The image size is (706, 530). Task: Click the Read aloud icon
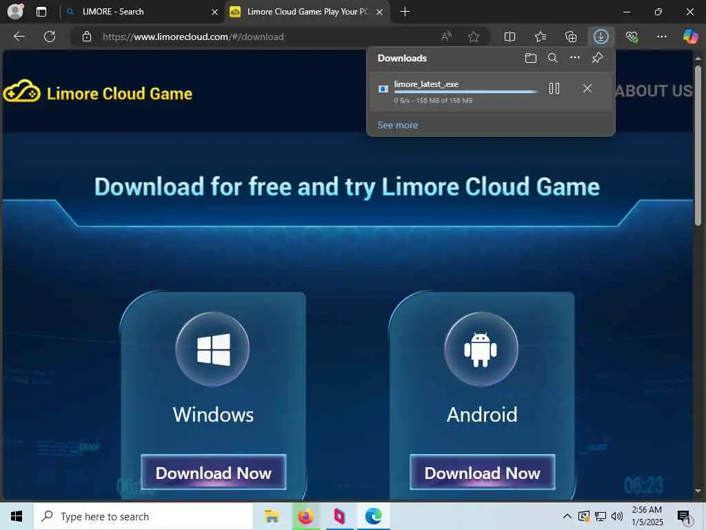446,37
